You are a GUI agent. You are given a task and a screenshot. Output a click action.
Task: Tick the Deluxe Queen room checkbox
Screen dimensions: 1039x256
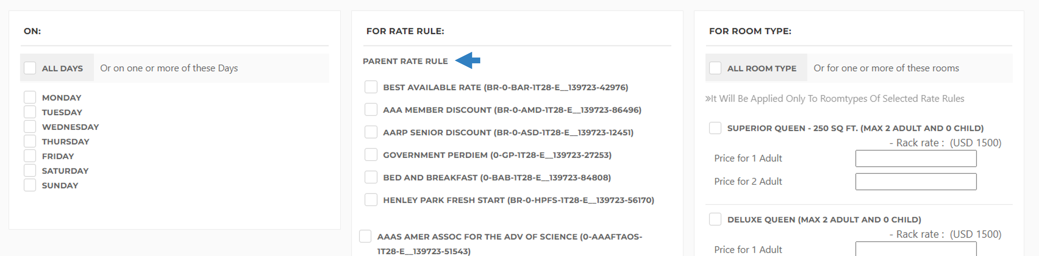tap(715, 219)
